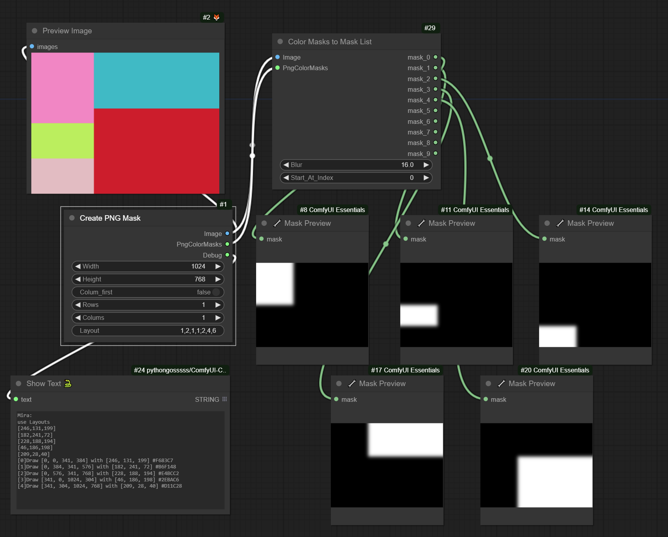This screenshot has width=668, height=537.
Task: Collapse Mask Preview #14 via its title dot
Action: [547, 223]
